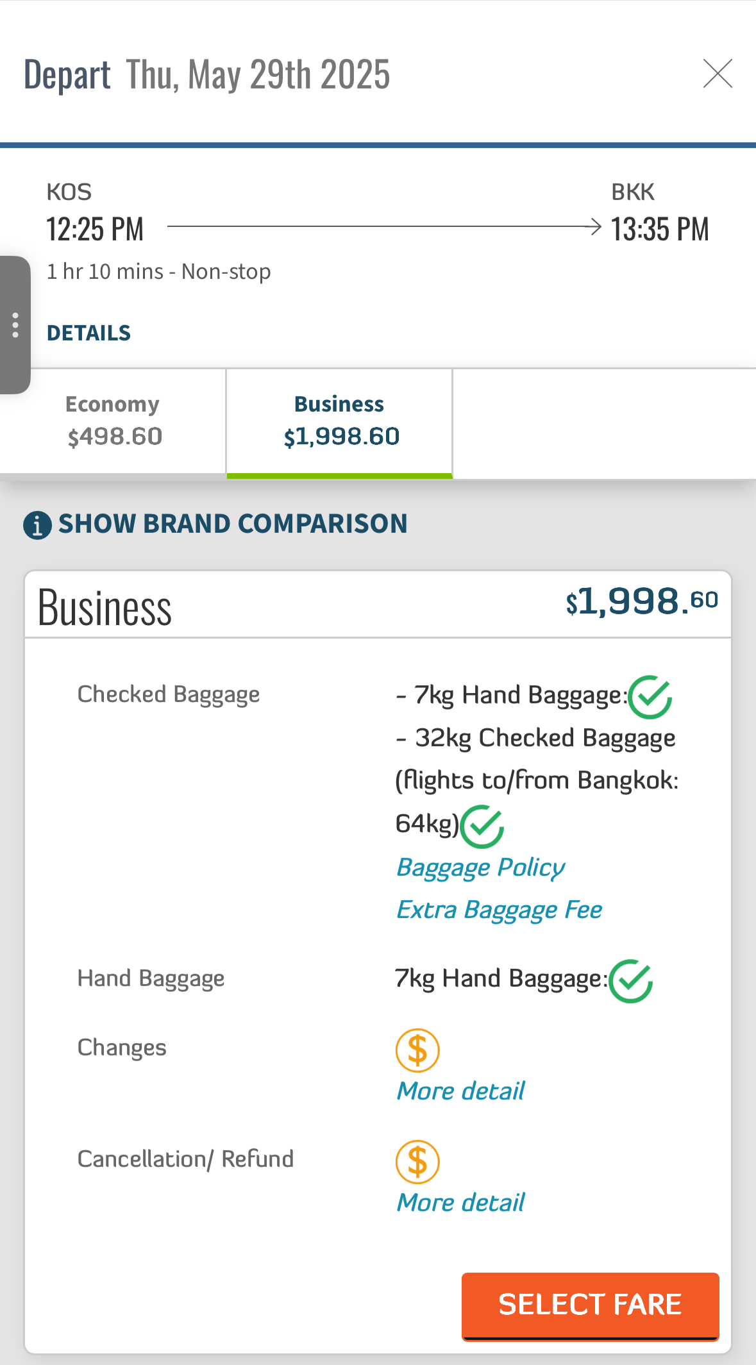Tap the three-dot side handle

tap(15, 325)
